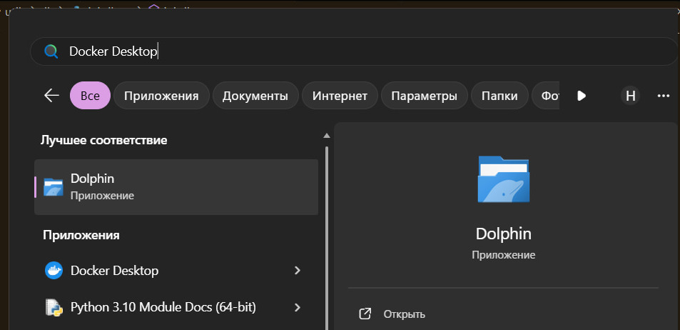
Task: Select the Все filter tab
Action: [90, 96]
